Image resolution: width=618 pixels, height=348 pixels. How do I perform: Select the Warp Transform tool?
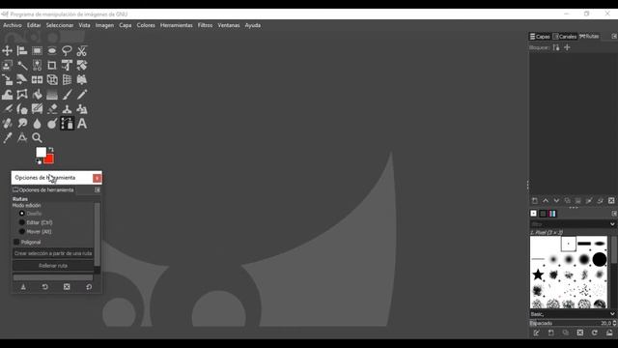click(x=7, y=95)
